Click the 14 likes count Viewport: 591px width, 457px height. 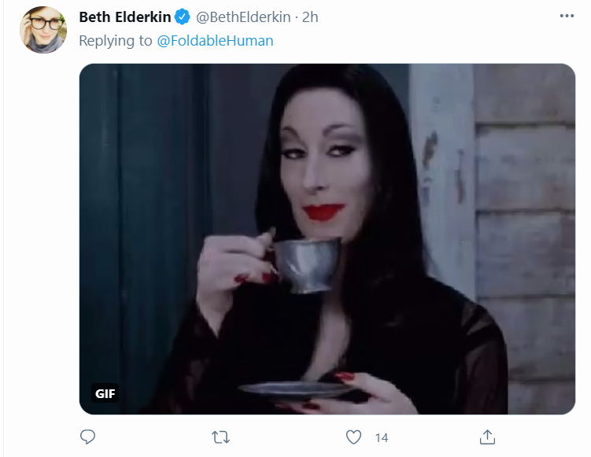tap(382, 438)
